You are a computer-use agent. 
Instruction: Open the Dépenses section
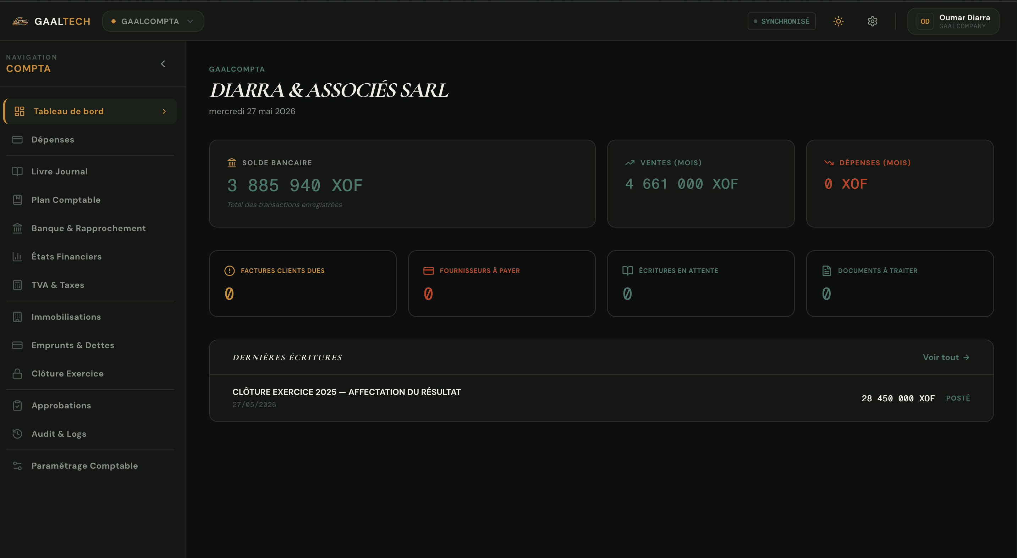click(90, 140)
